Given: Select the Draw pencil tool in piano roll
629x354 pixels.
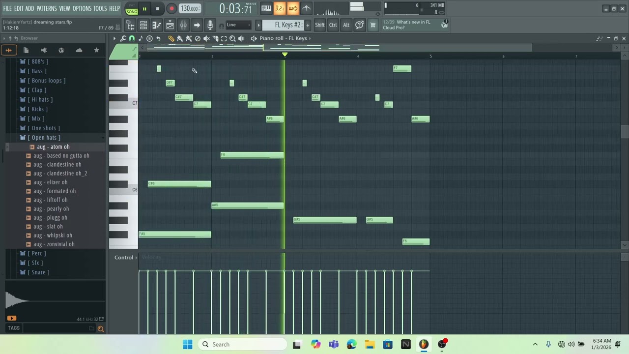Looking at the screenshot, I should coord(172,38).
